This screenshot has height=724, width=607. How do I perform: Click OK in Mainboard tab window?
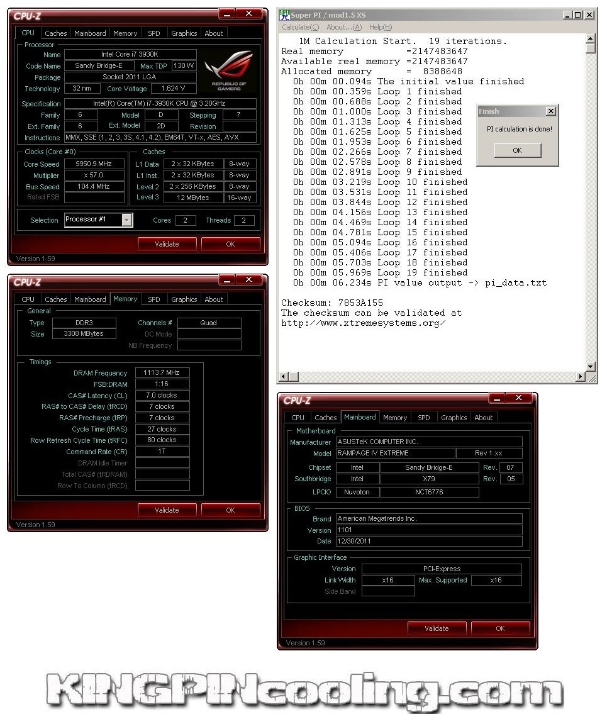pyautogui.click(x=500, y=628)
